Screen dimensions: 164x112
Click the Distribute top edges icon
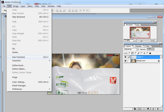click(x=70, y=10)
